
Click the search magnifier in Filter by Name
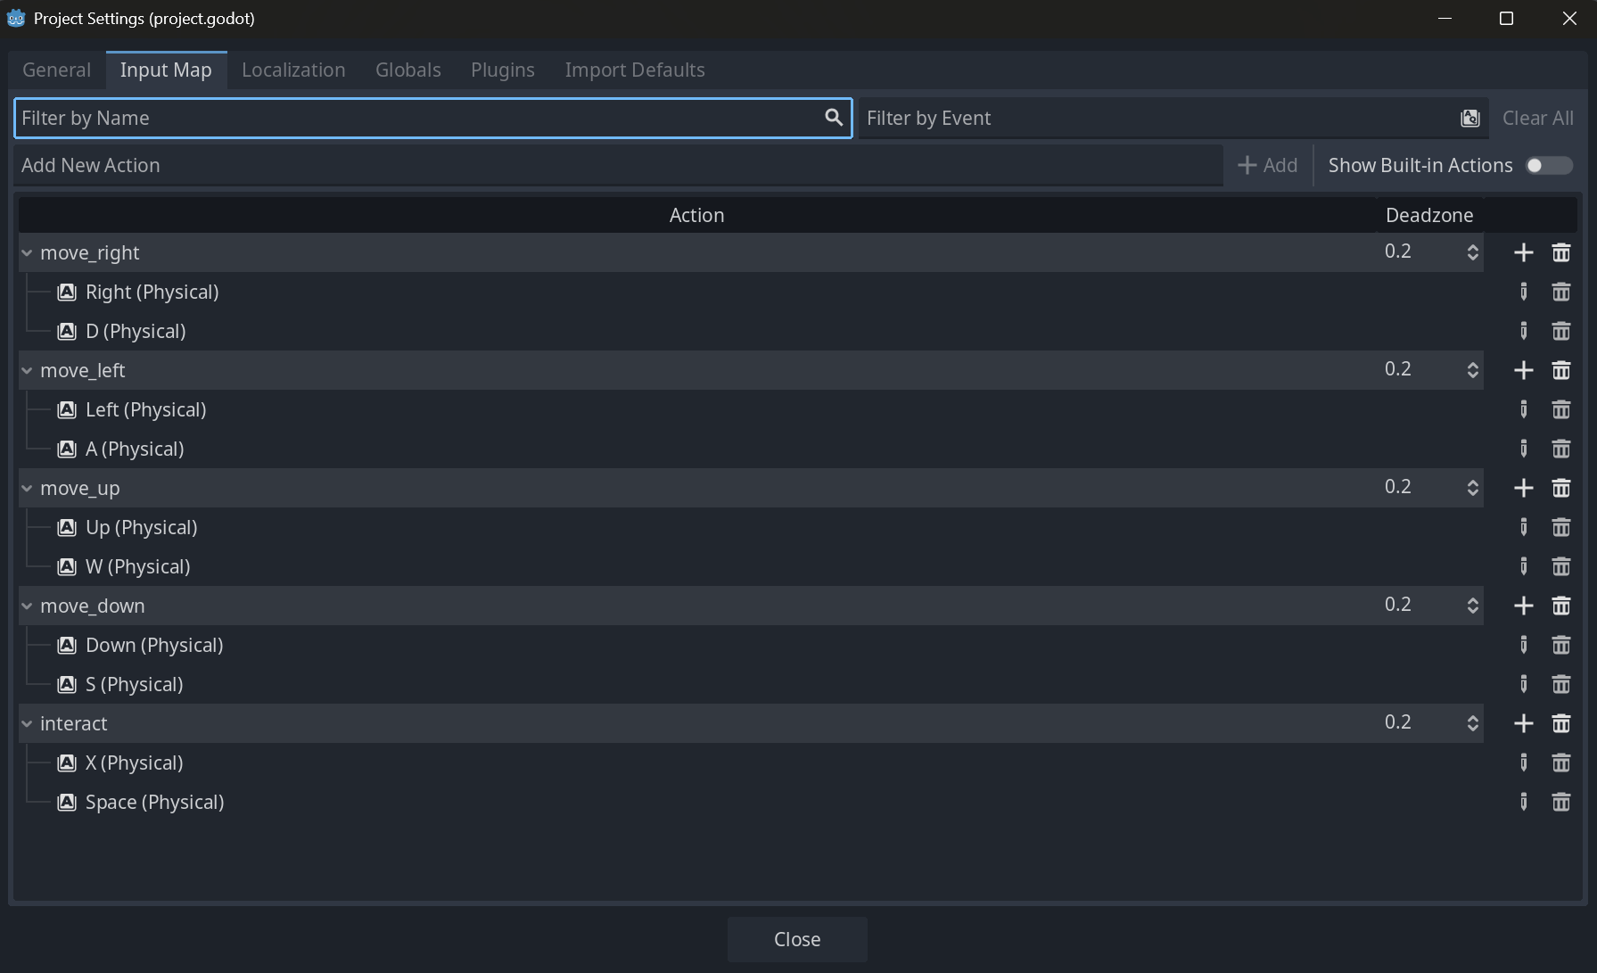(x=833, y=118)
